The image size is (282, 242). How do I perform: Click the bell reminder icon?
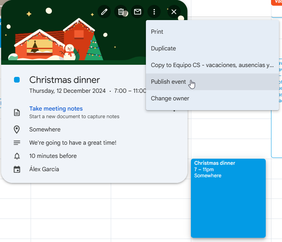point(17,156)
